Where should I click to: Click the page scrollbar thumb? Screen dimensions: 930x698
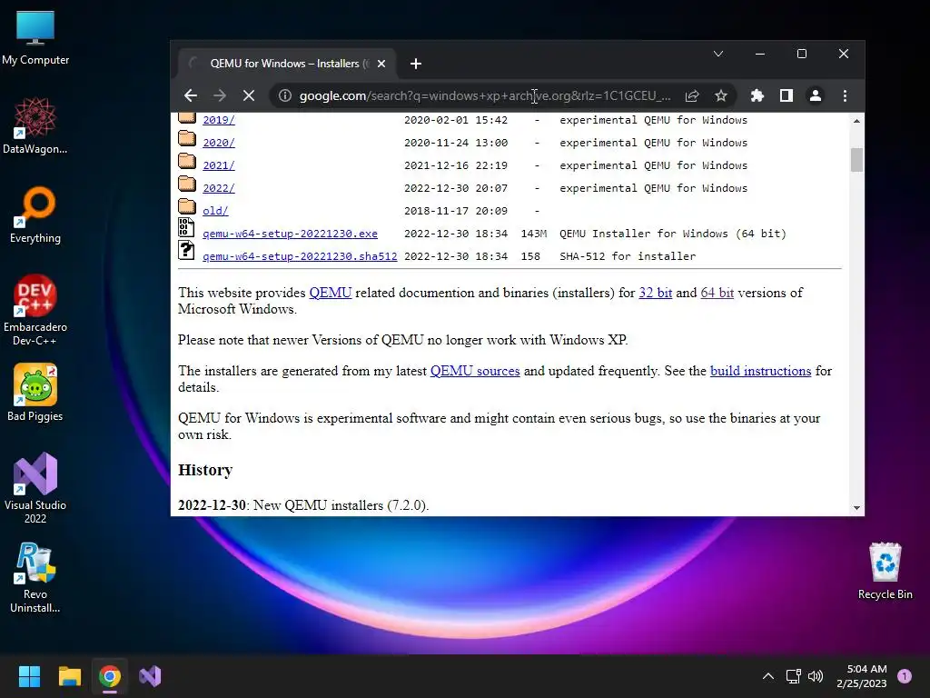pyautogui.click(x=856, y=160)
